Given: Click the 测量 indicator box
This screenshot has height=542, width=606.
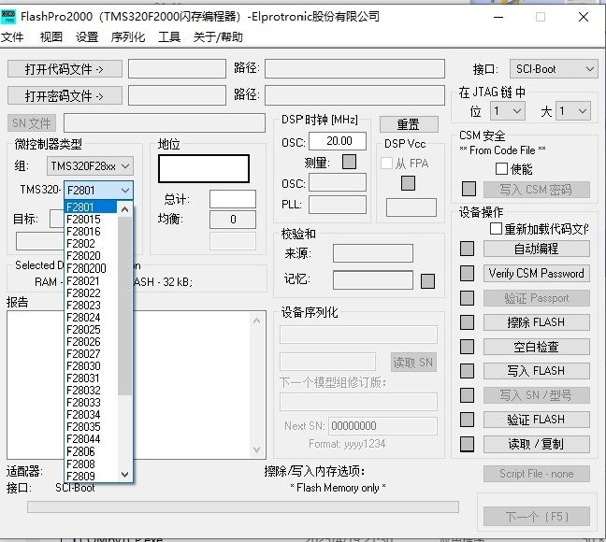Looking at the screenshot, I should tap(349, 162).
